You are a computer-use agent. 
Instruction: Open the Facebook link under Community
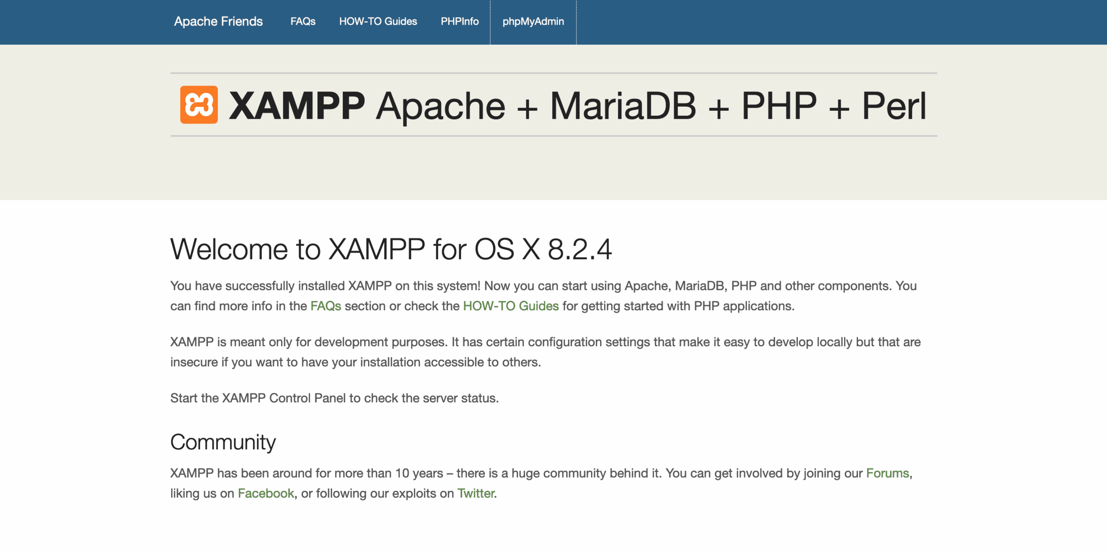[x=266, y=494]
